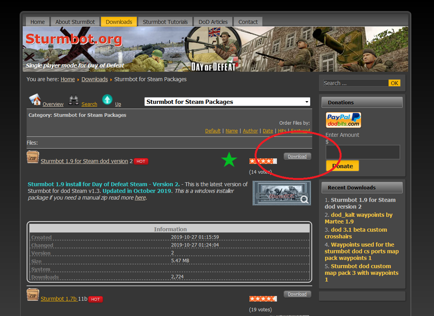
Task: Click star rating for Sturmbot 1.7b (19 votes)
Action: coord(263,298)
